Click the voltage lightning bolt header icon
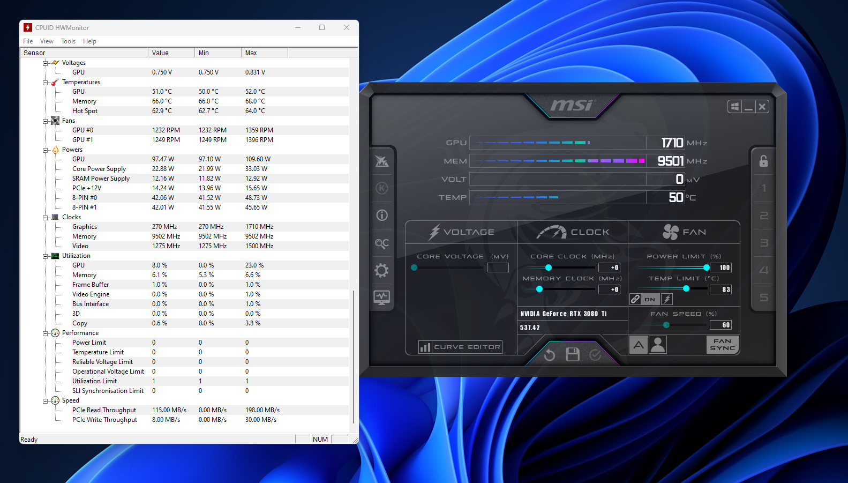Screen dimensions: 848x483 tap(434, 232)
